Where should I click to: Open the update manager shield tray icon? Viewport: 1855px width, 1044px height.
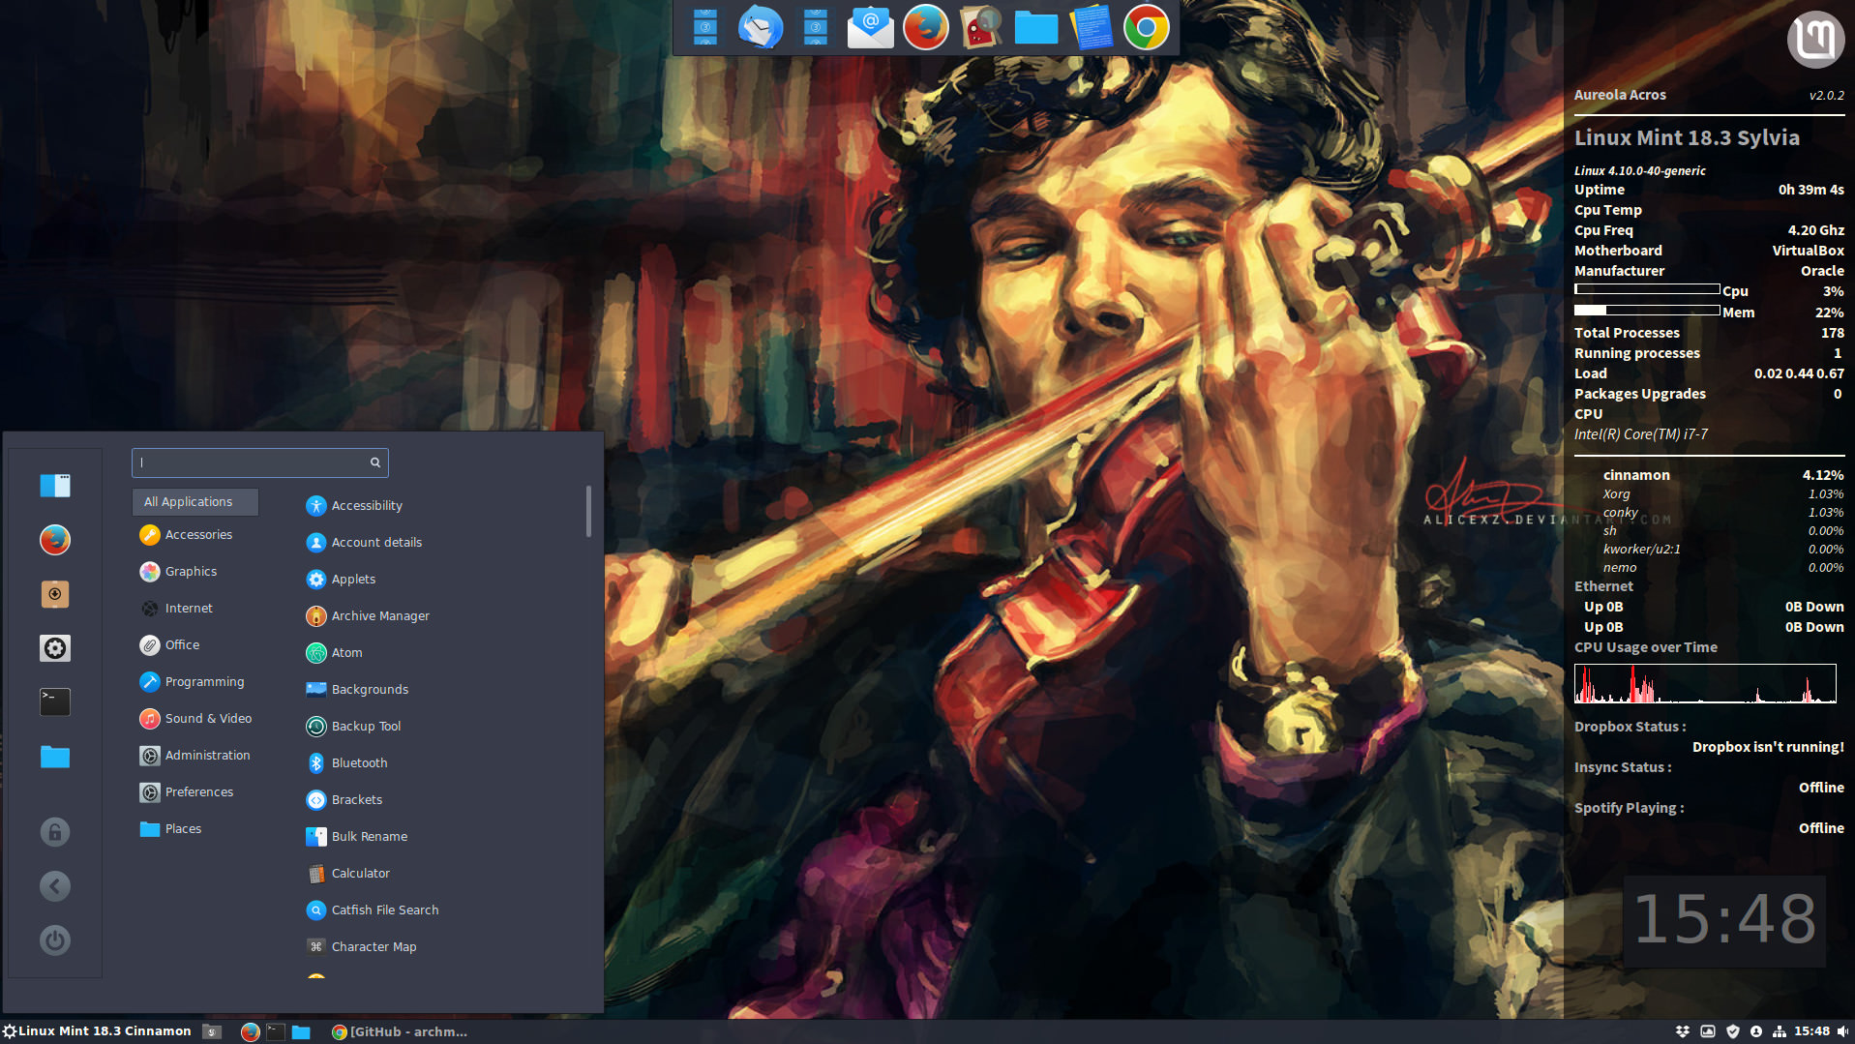click(1733, 1031)
